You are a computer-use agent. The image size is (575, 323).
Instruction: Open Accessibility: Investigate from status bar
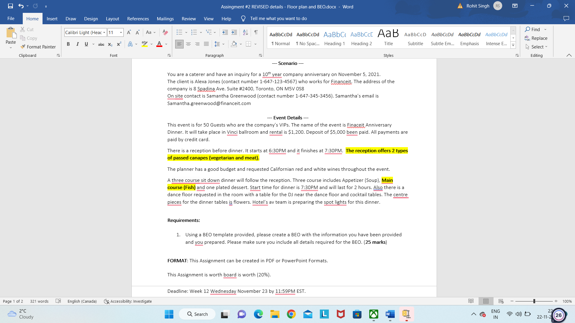(x=128, y=301)
